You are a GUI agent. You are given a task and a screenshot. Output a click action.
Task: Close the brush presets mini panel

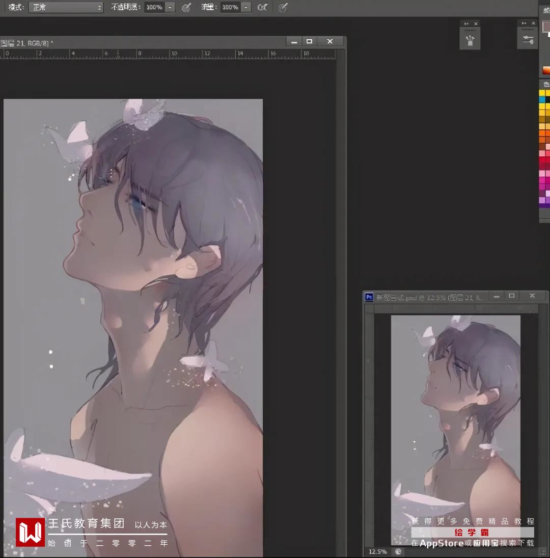pos(476,23)
